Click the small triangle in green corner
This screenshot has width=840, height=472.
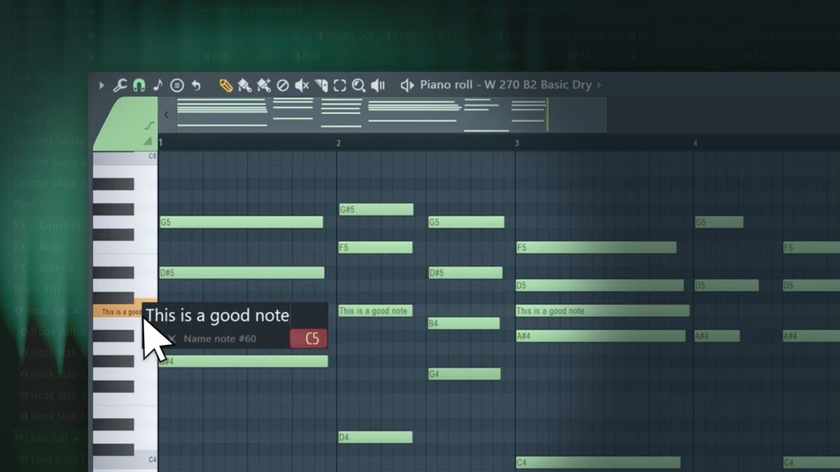coord(148,141)
